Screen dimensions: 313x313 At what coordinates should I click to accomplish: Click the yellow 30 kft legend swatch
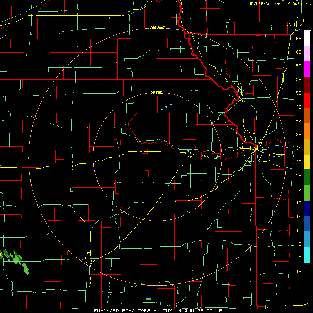coord(307,162)
